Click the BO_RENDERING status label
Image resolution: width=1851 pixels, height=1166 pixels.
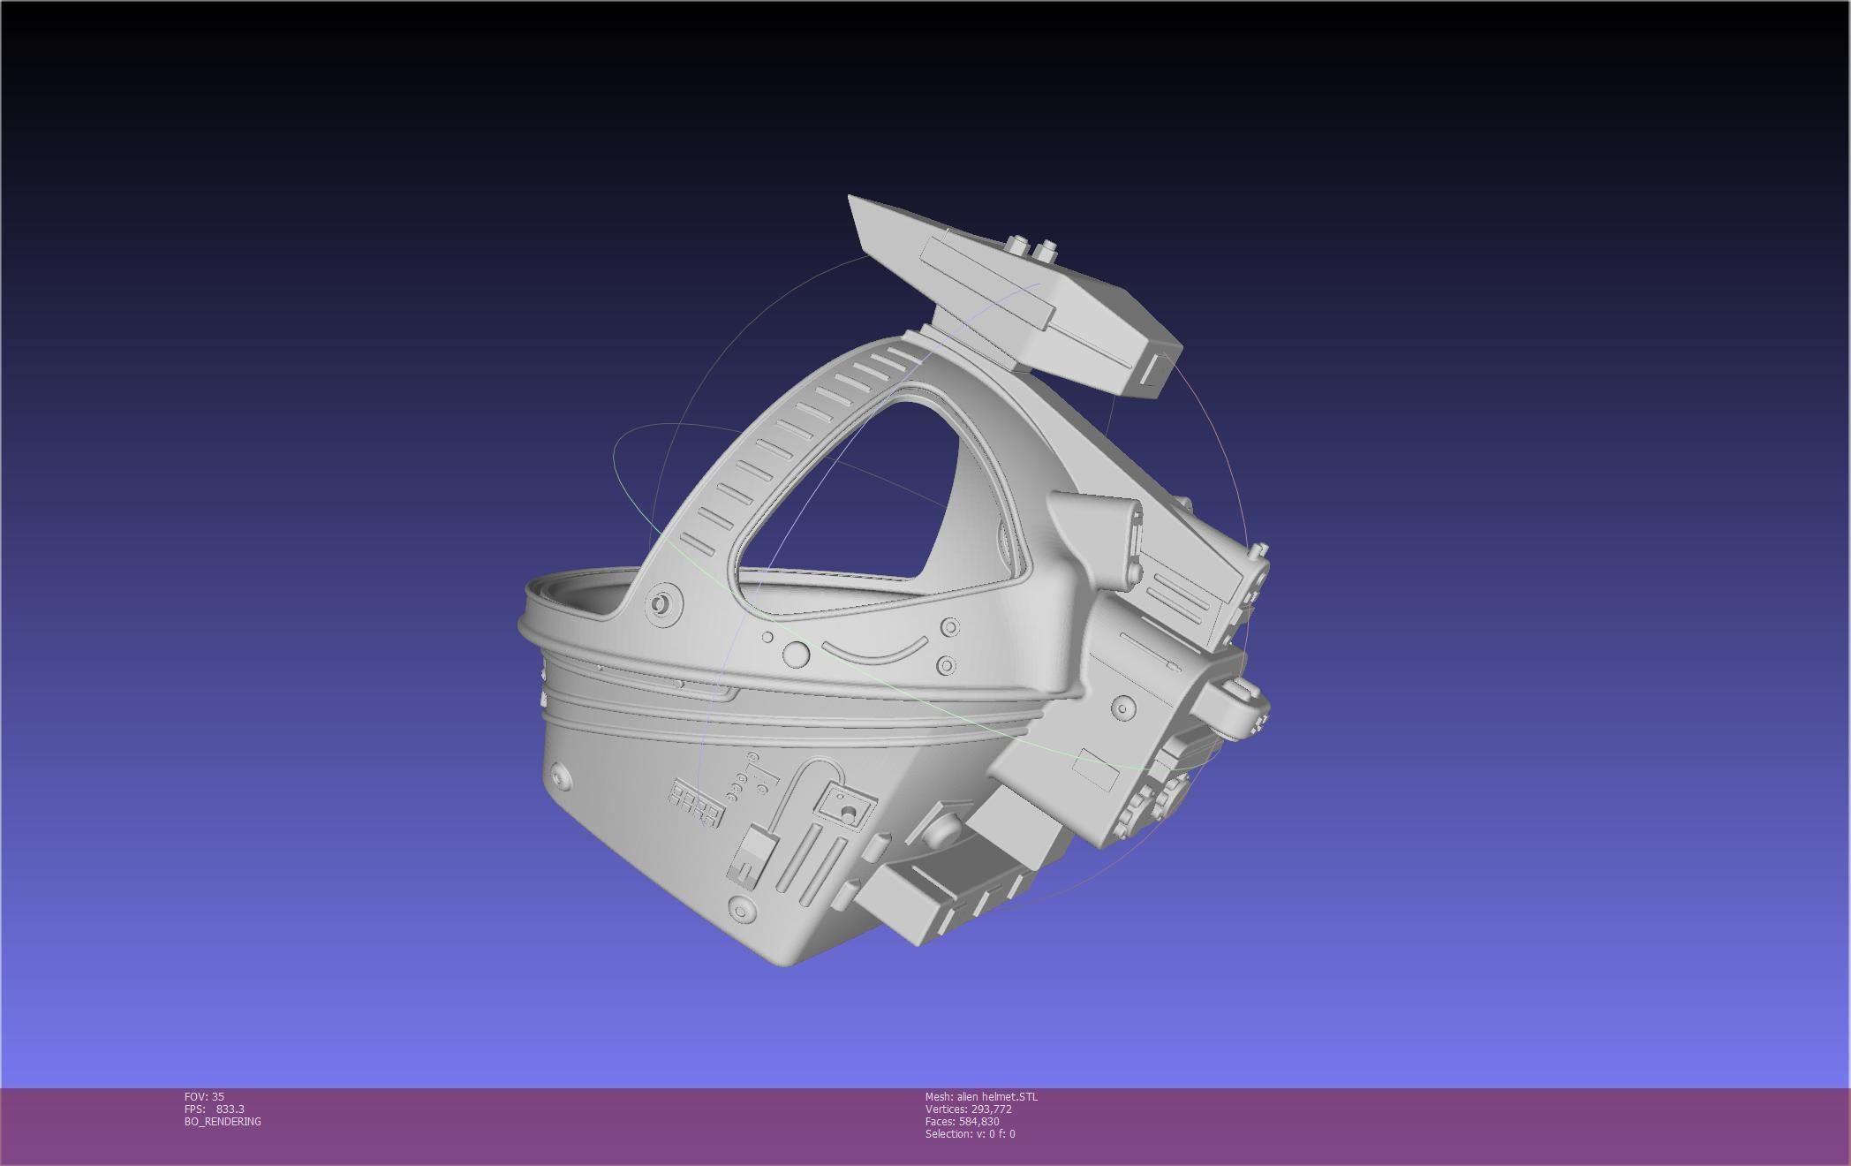(223, 1121)
